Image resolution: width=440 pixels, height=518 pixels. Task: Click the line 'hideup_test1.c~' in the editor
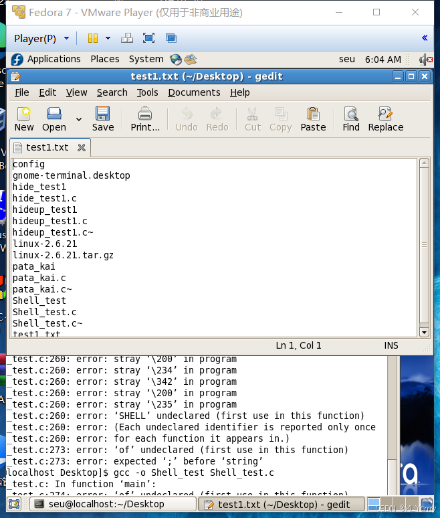click(x=53, y=232)
